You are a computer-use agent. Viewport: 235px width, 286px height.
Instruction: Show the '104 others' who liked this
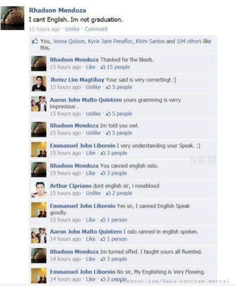click(x=189, y=41)
